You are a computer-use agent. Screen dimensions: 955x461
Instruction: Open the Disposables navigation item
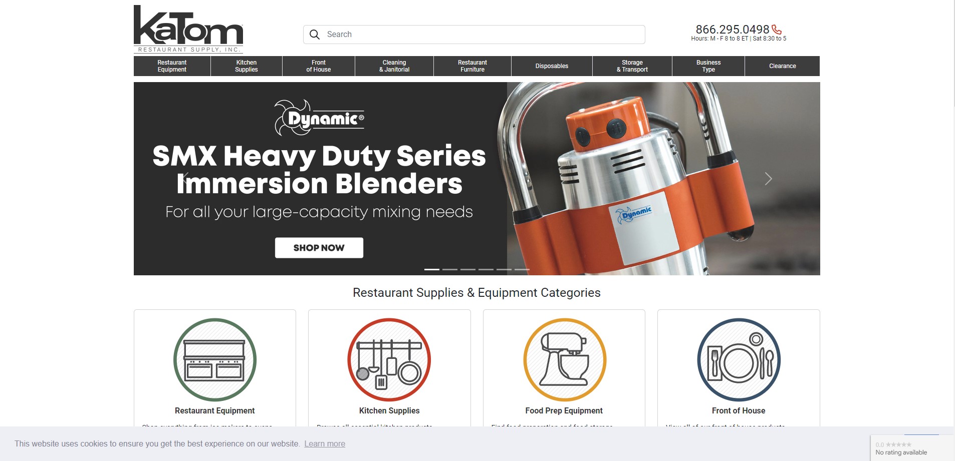[552, 66]
